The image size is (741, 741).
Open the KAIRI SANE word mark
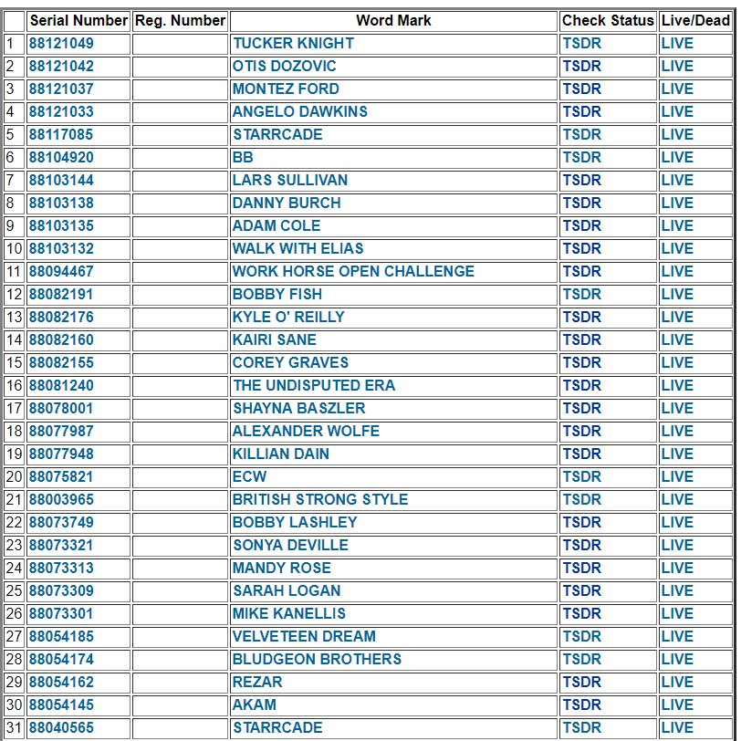(274, 339)
